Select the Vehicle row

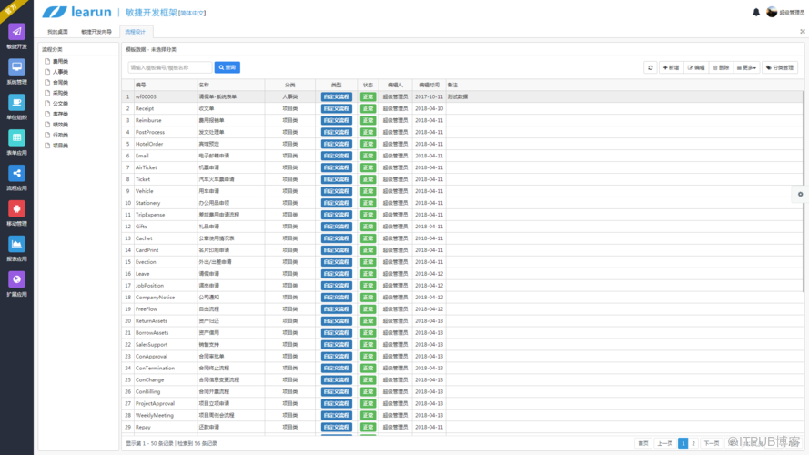462,191
